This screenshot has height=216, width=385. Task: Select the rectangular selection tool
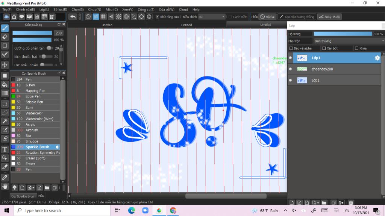click(x=5, y=104)
